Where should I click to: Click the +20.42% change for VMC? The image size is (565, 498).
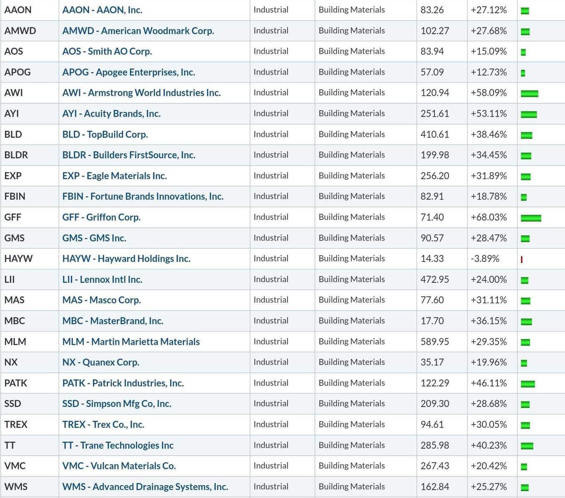click(x=489, y=466)
